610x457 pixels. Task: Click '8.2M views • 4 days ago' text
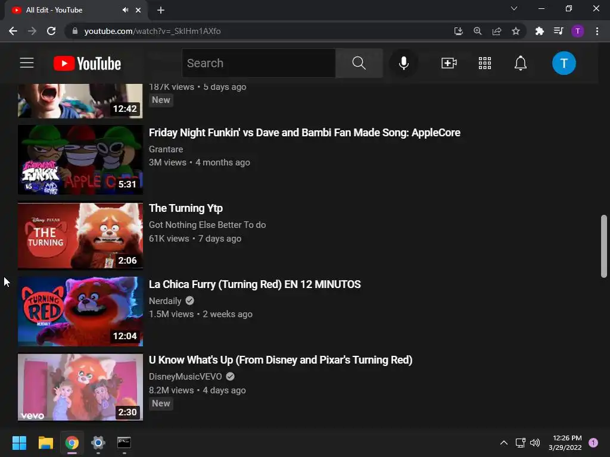coord(197,390)
